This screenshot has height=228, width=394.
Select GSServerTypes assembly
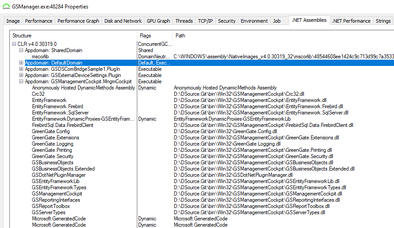(x=49, y=212)
